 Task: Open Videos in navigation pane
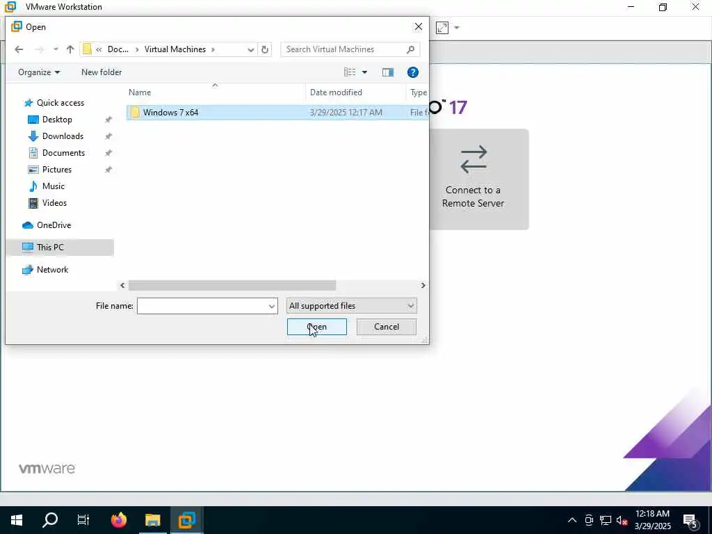click(x=54, y=203)
